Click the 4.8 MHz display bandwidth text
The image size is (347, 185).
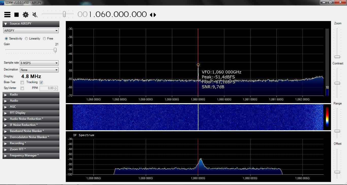tap(31, 76)
